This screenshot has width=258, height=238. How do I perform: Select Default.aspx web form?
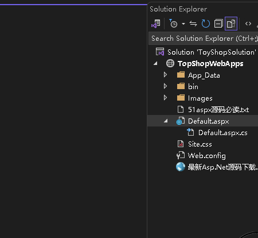coord(208,121)
